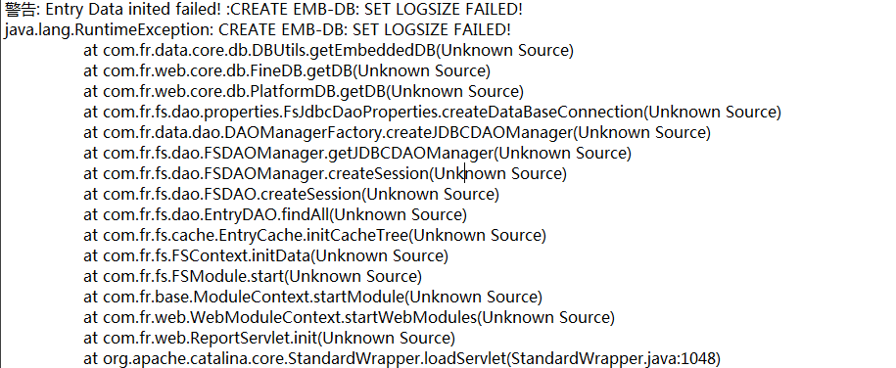Click WebModuleContext.startWebModules line
The height and width of the screenshot is (368, 896).
point(350,318)
